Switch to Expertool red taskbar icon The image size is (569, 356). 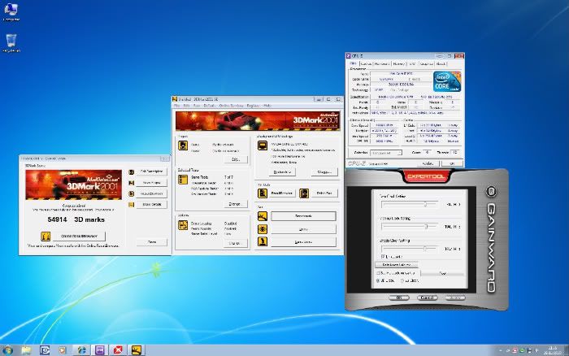click(x=118, y=349)
